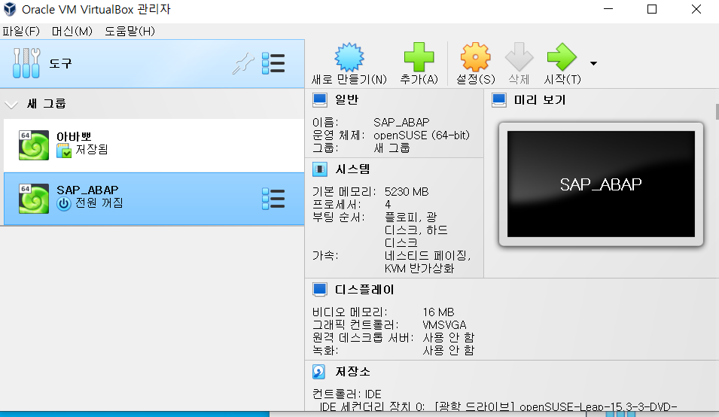Viewport: 719px width, 417px height.
Task: Click the SAP_ABAP openSUSE OS icon
Action: tap(33, 199)
